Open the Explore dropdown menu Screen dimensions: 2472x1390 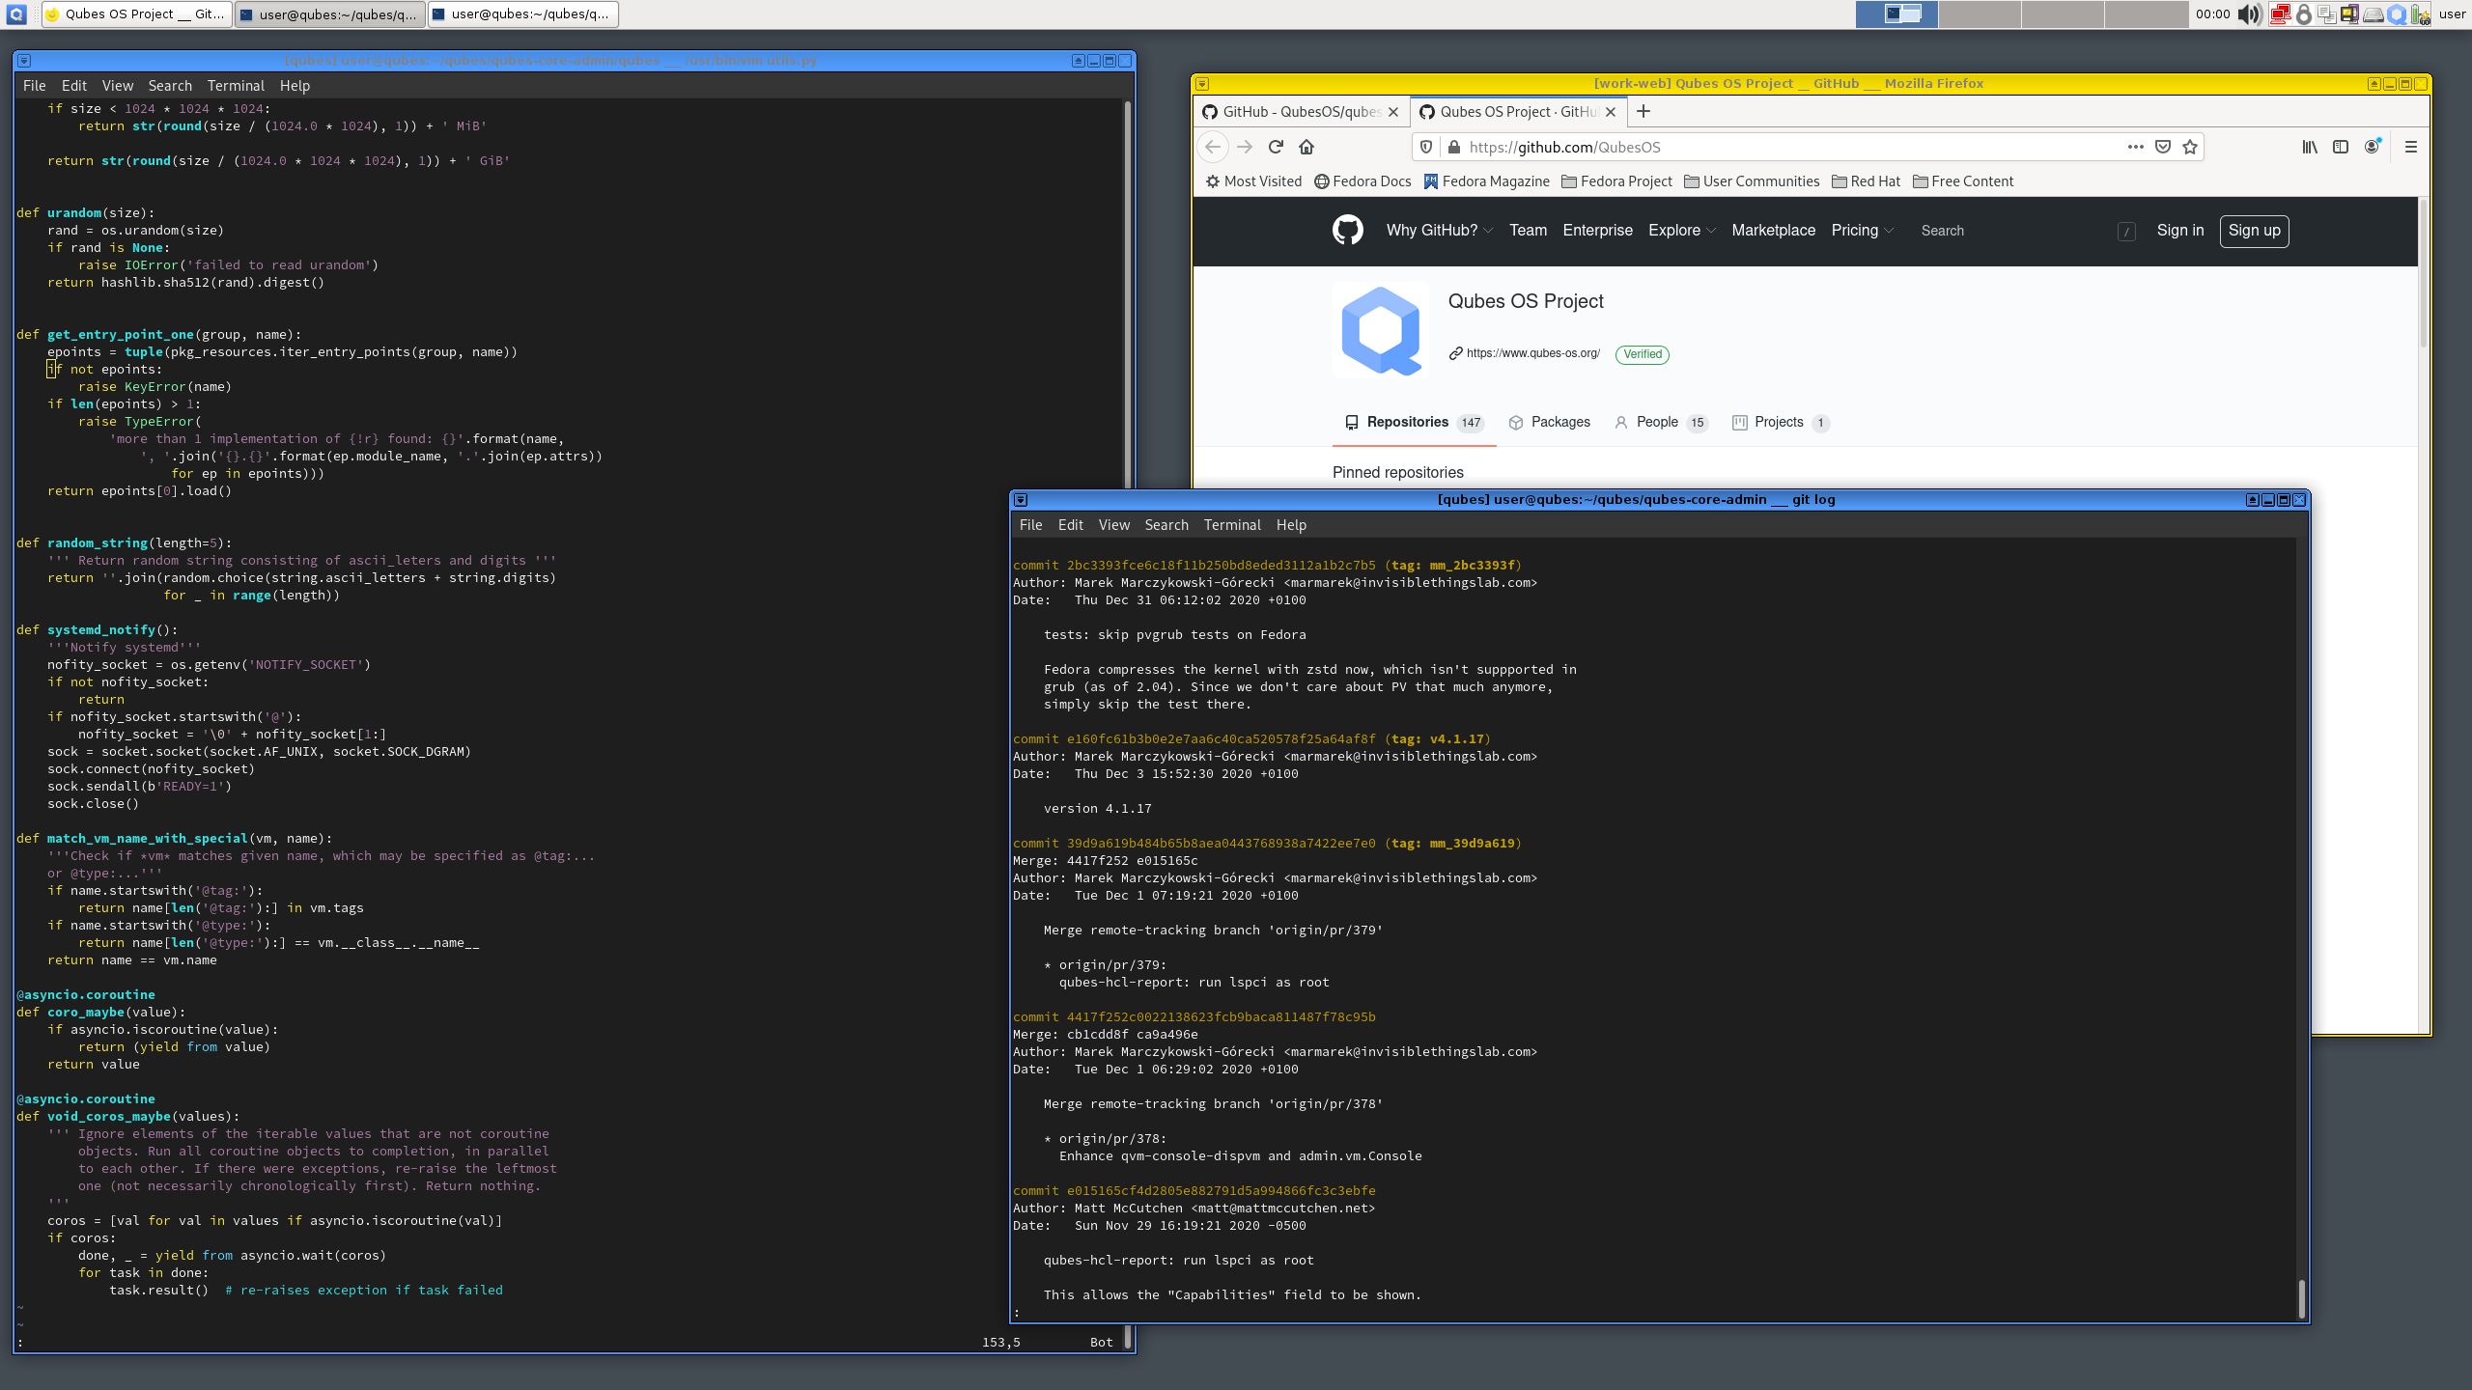1681,231
